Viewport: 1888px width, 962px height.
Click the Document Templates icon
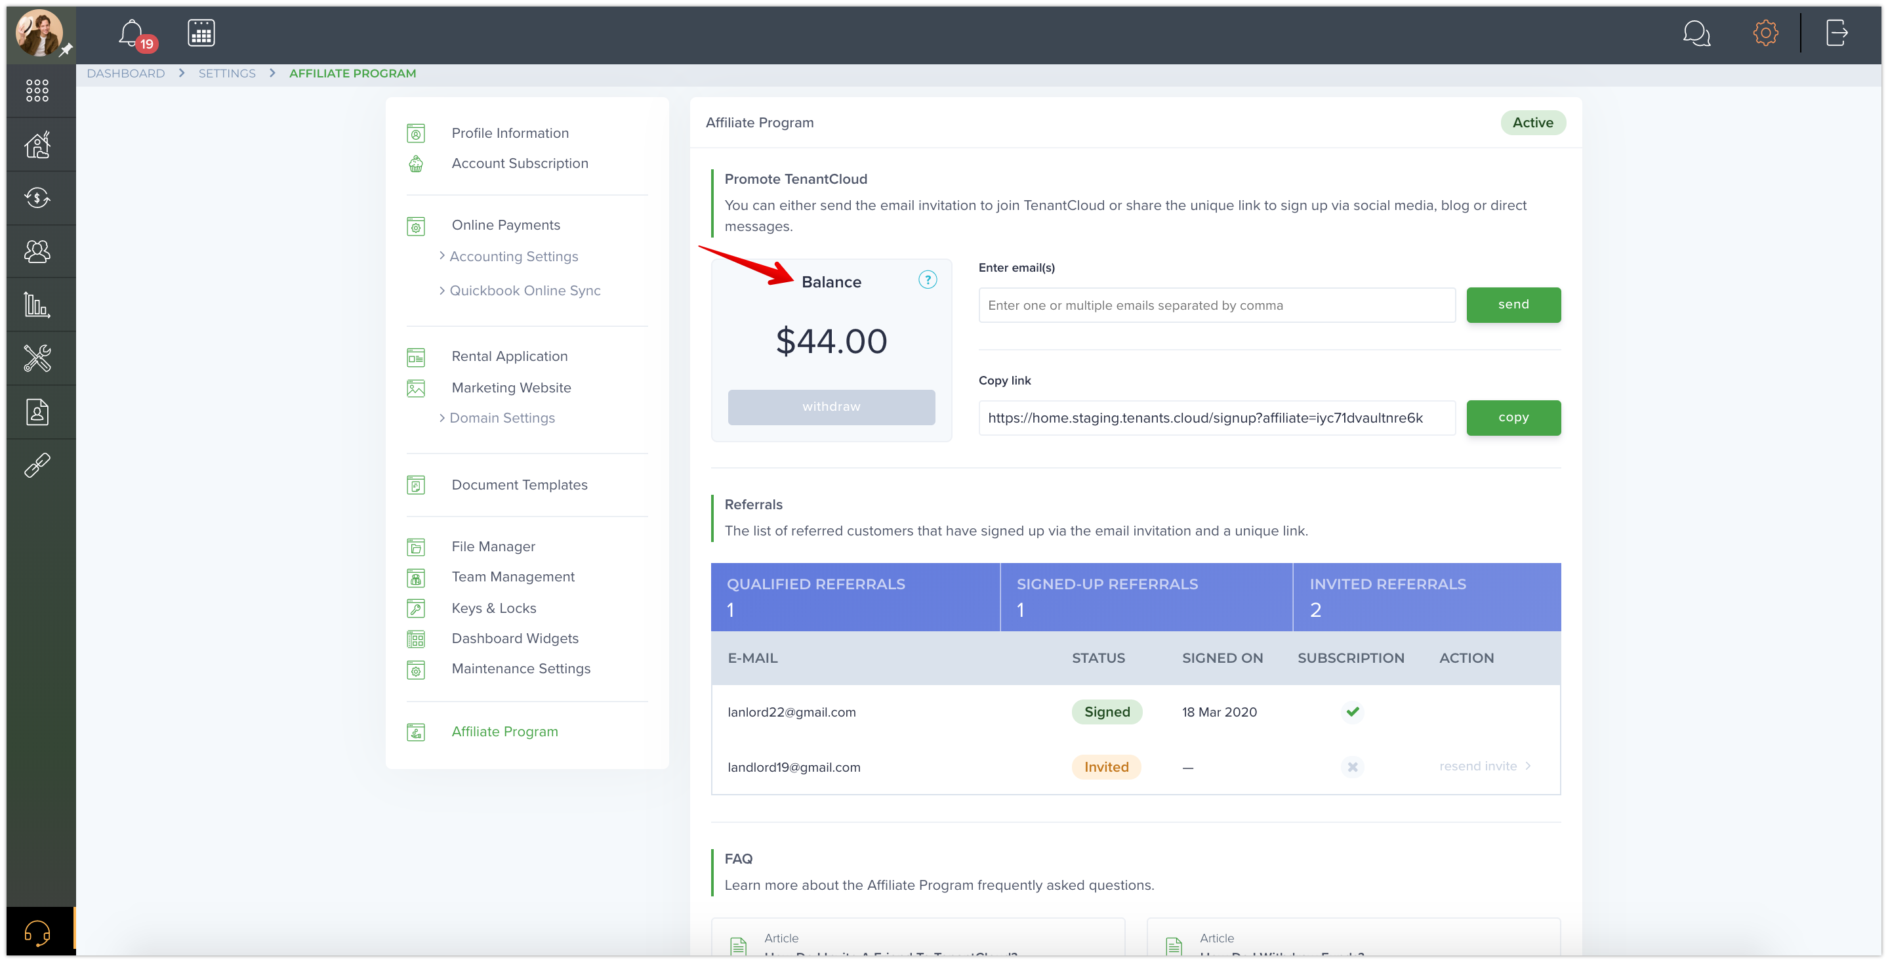pyautogui.click(x=415, y=486)
